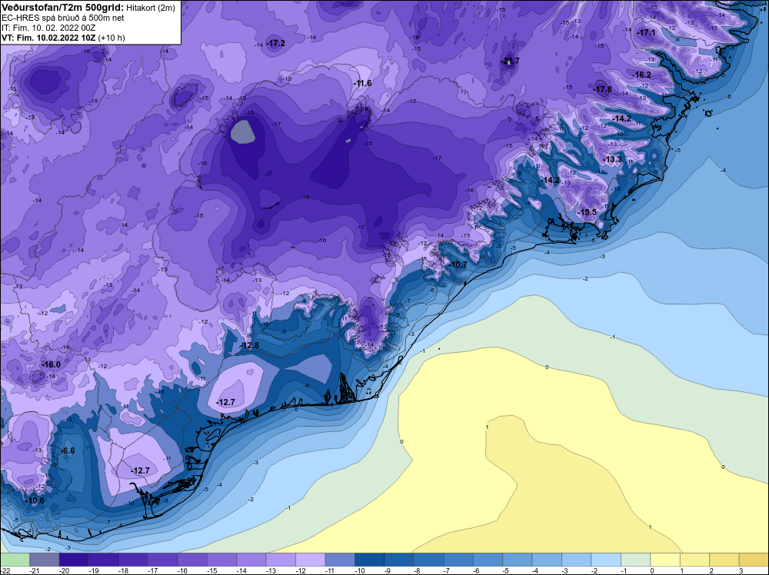This screenshot has width=769, height=575.
Task: Click the legend scale label -15
Action: click(211, 571)
